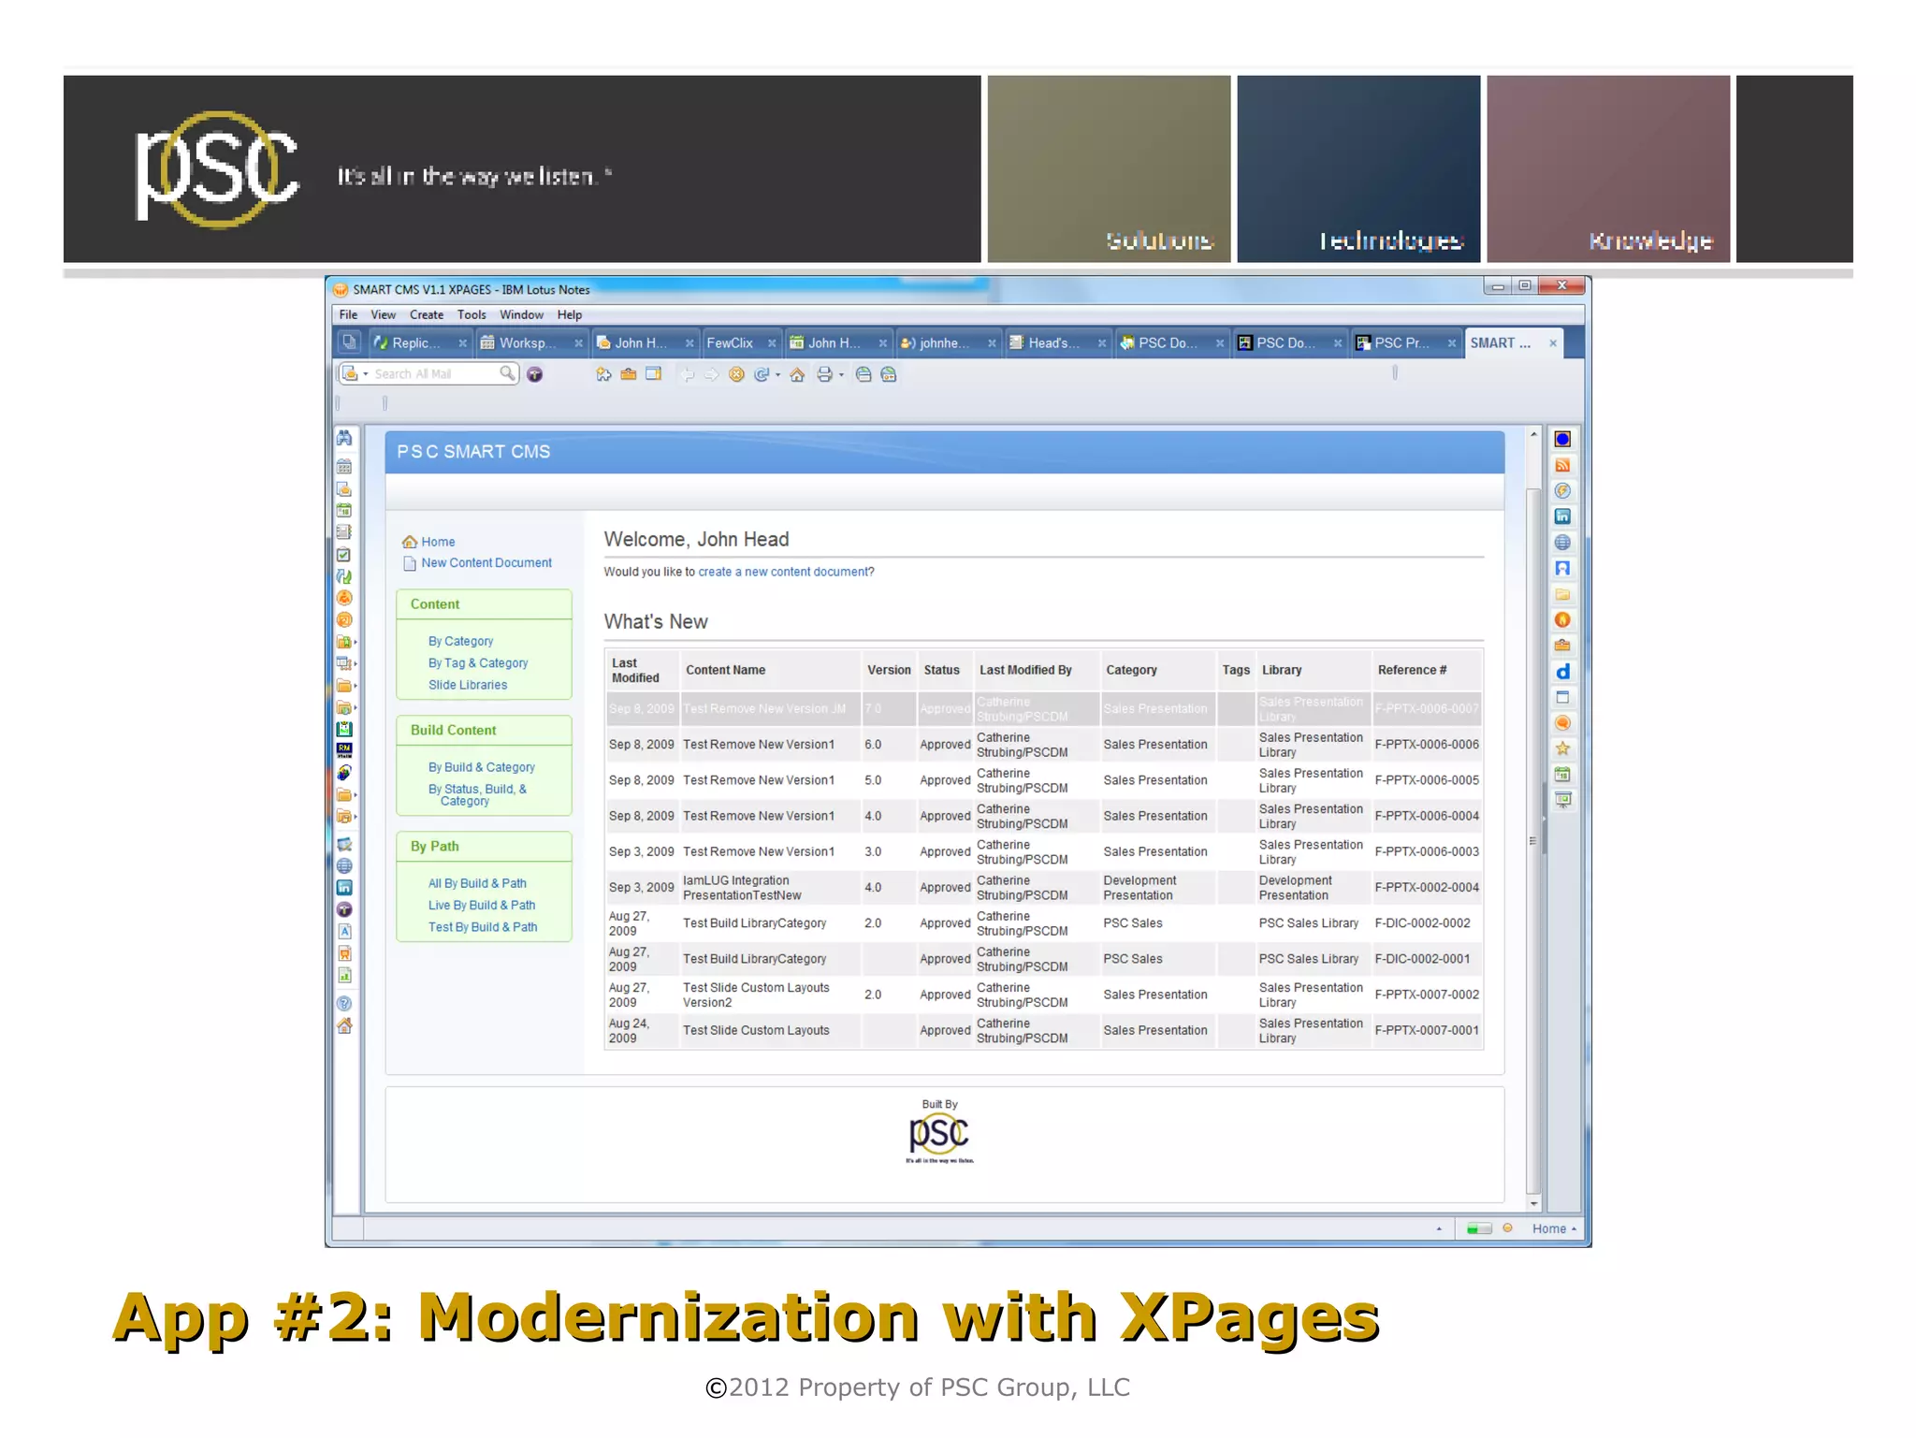Click the Home link in navigation
1916x1438 pixels.
pyautogui.click(x=438, y=542)
